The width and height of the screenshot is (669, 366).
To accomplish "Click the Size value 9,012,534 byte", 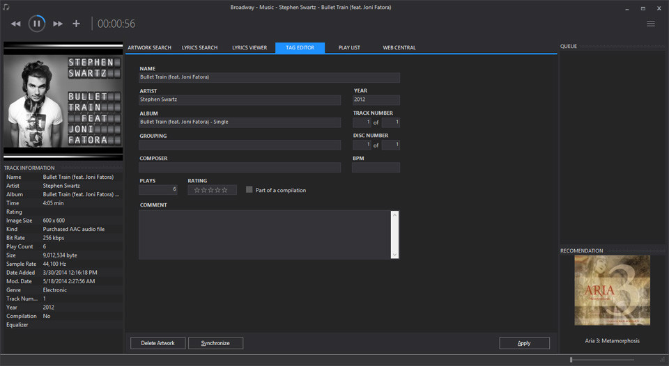I will [60, 255].
